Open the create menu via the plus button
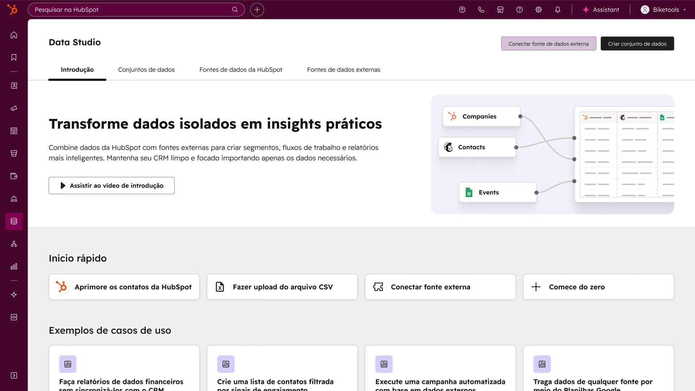The height and width of the screenshot is (391, 695). tap(257, 9)
